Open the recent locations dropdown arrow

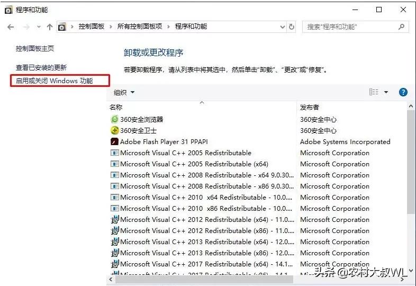tap(39, 27)
